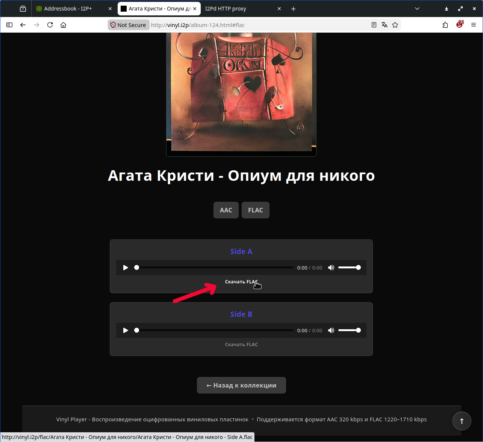Mute the Side A audio
The height and width of the screenshot is (442, 483).
point(331,268)
